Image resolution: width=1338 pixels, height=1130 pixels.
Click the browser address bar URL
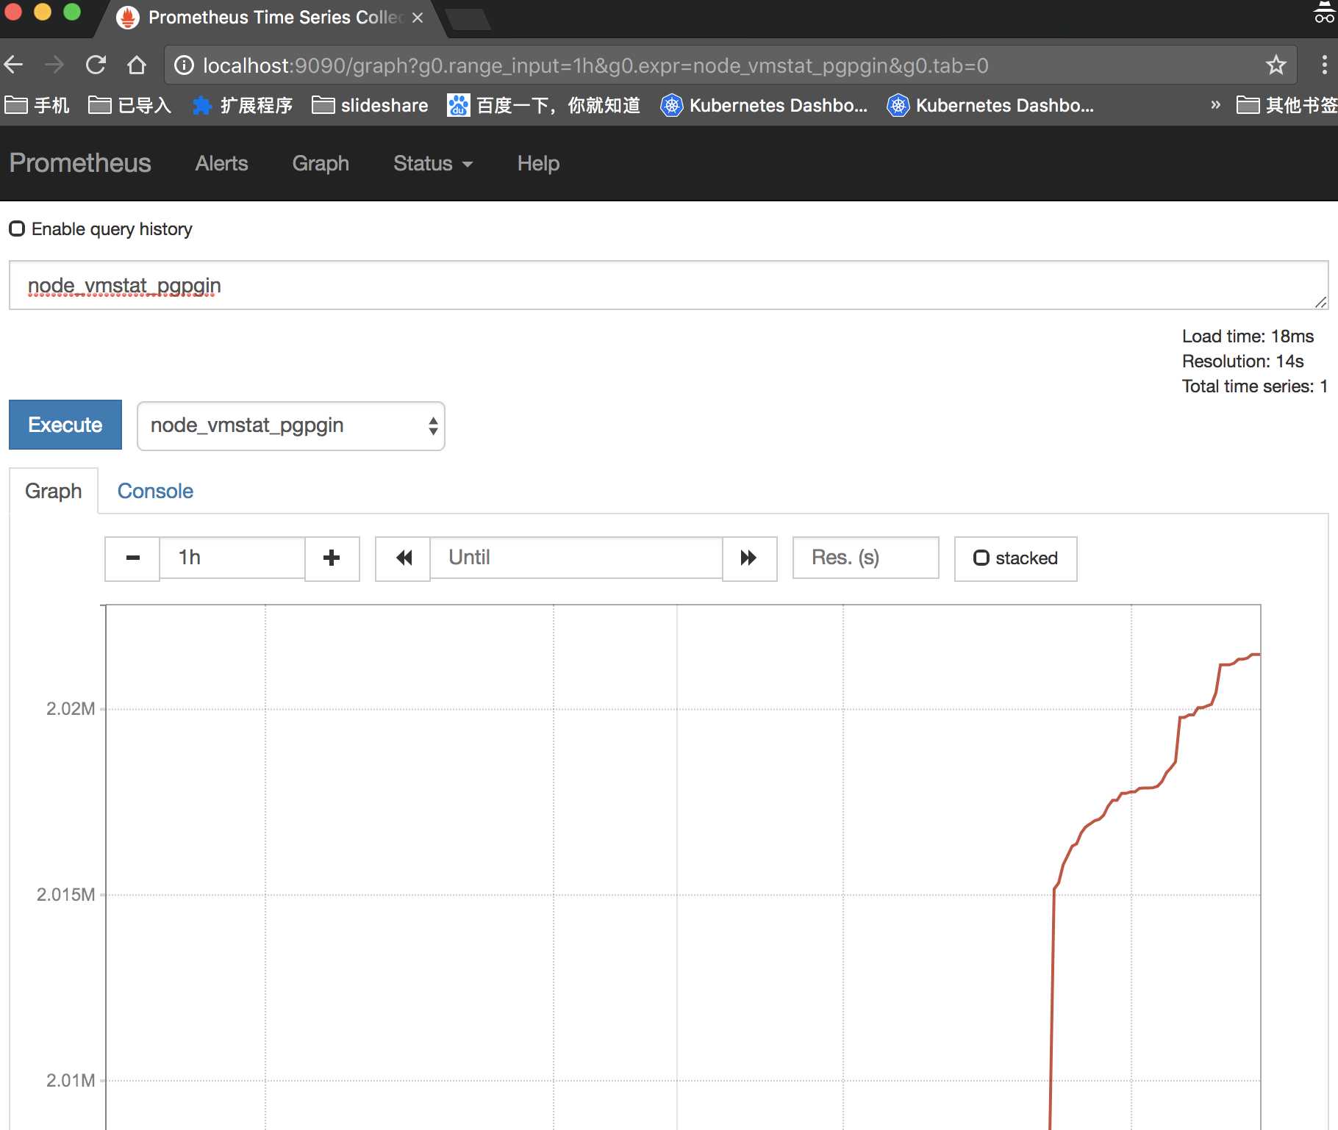[x=595, y=65]
